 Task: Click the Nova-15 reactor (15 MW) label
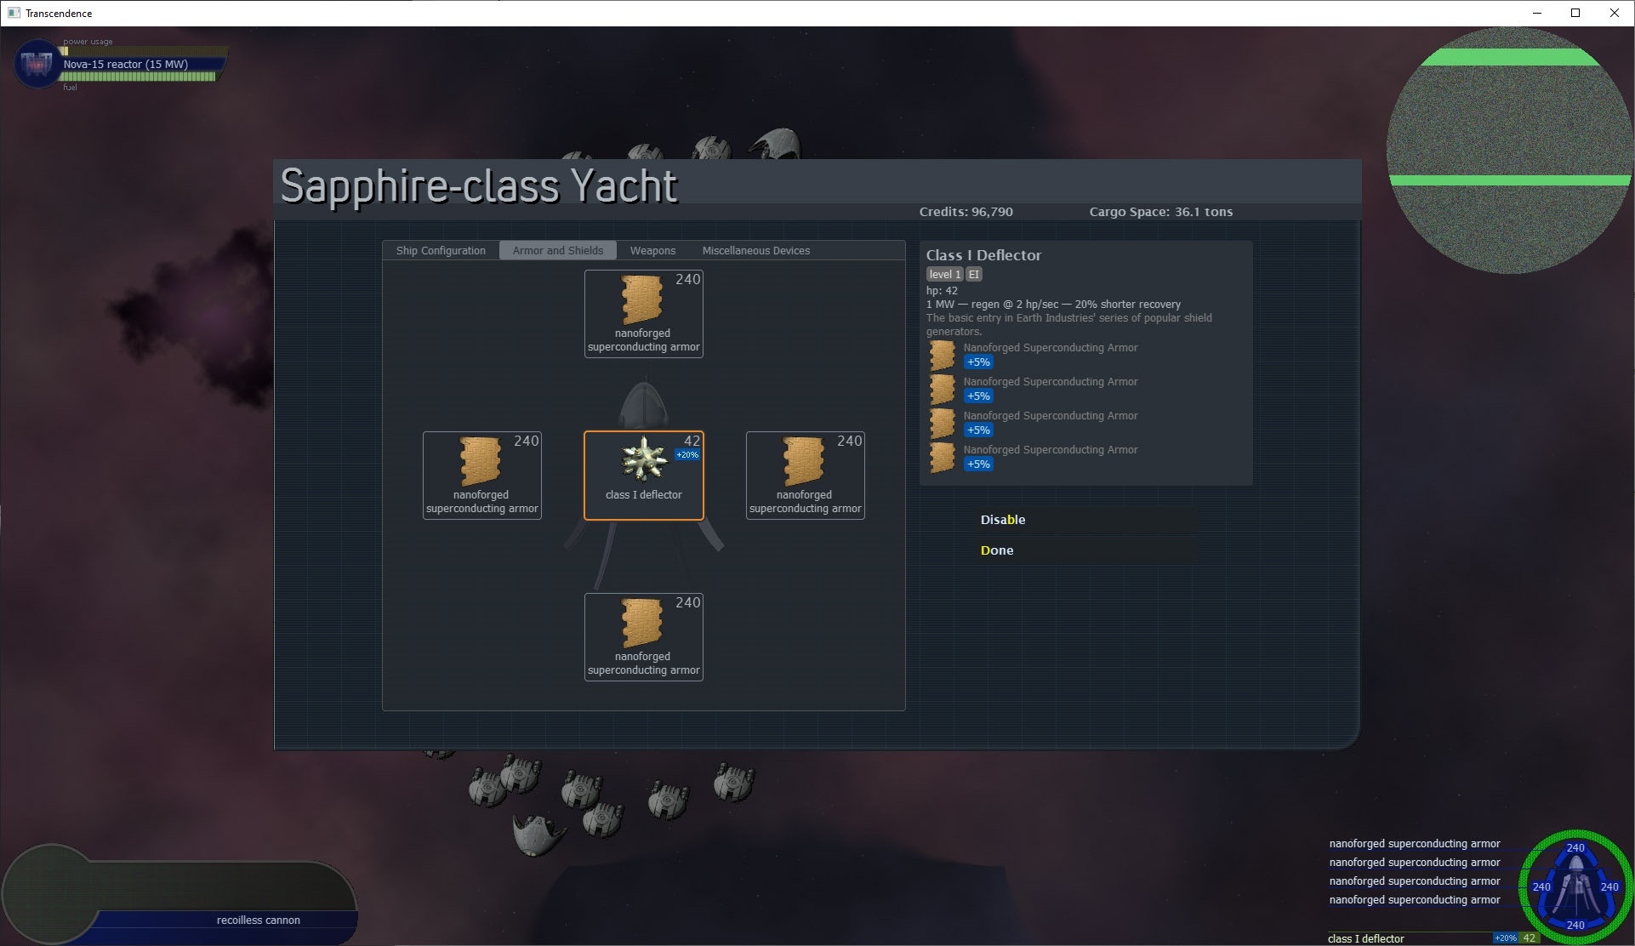[126, 65]
